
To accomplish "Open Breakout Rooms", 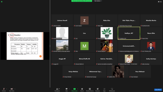I will (x=90, y=89).
